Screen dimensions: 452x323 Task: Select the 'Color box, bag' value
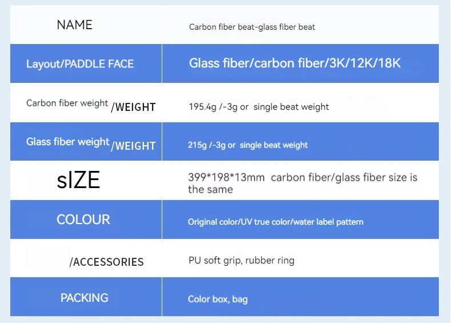click(218, 299)
